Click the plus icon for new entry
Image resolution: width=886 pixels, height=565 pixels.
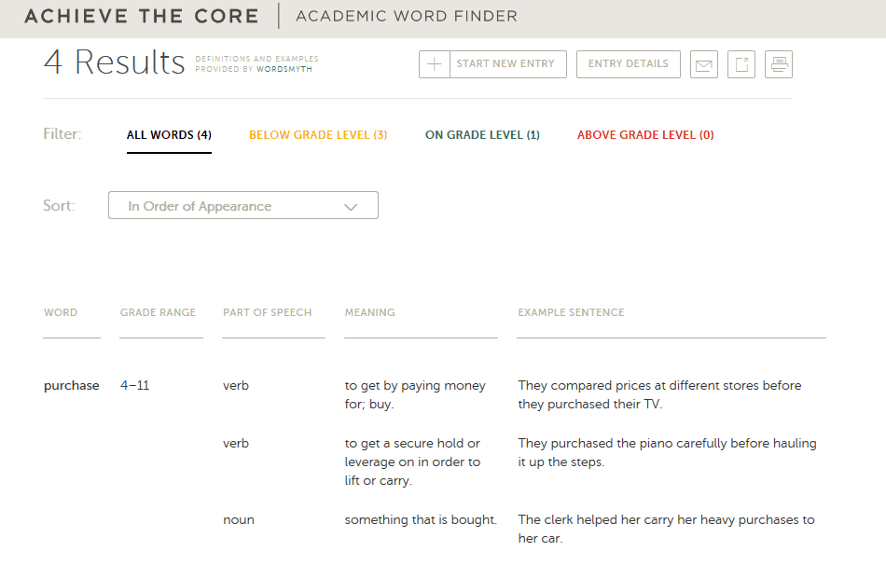pyautogui.click(x=434, y=64)
